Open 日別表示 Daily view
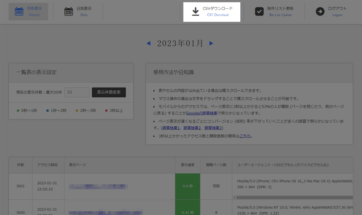Screen dimensions: 362x215 point(78,12)
